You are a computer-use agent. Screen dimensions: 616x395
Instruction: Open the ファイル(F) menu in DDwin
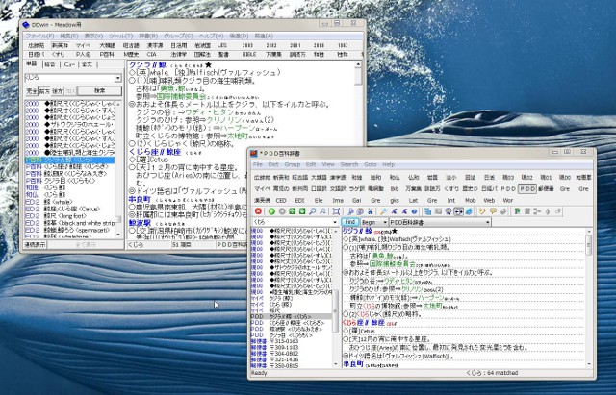click(x=39, y=36)
